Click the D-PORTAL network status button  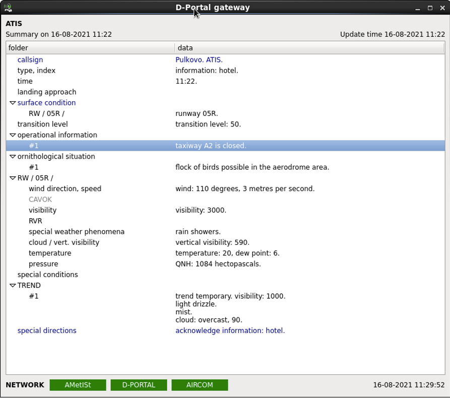click(x=139, y=385)
